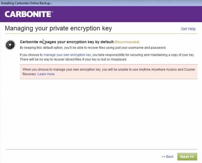
Task: Click the registered trademark symbol beside the Carbonite logo
Action: tap(52, 12)
